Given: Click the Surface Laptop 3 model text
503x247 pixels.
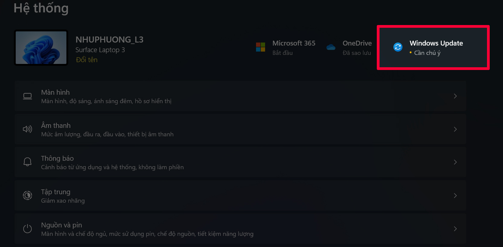Looking at the screenshot, I should (x=100, y=50).
